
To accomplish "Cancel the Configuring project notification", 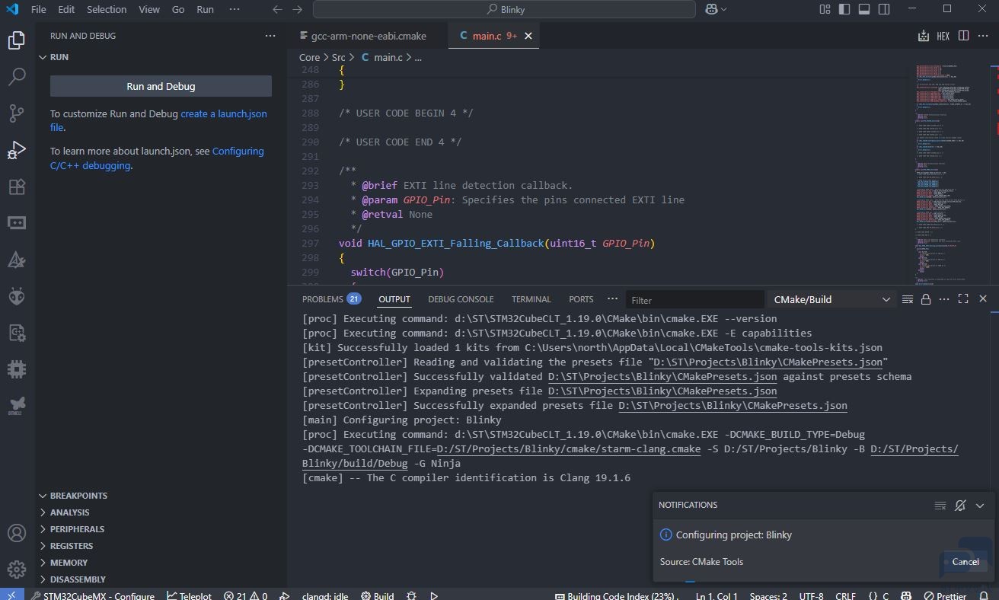I will (x=965, y=562).
